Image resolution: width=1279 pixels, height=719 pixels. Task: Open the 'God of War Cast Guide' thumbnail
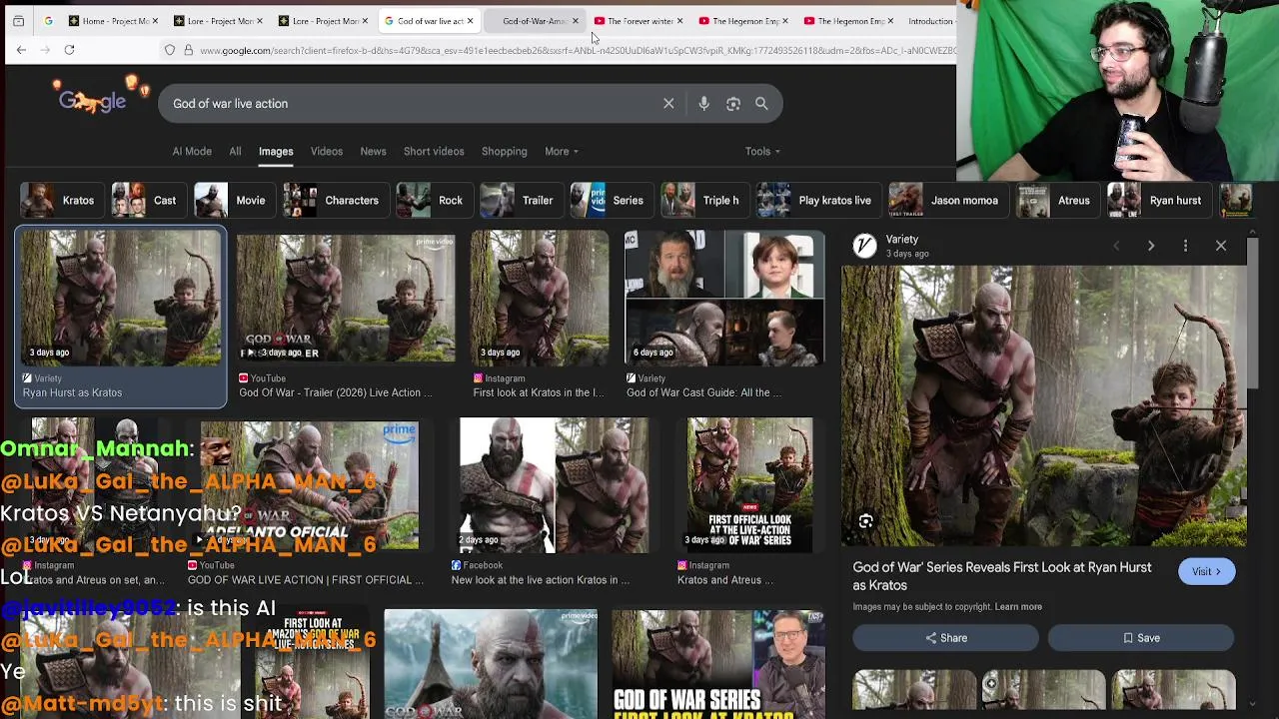pos(724,299)
